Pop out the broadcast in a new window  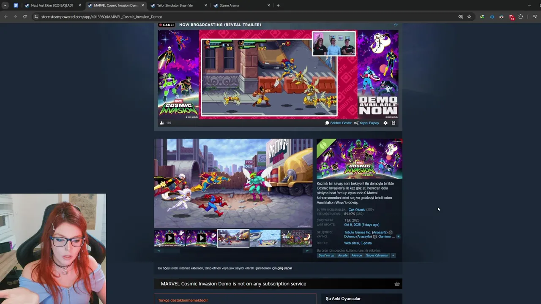(393, 123)
